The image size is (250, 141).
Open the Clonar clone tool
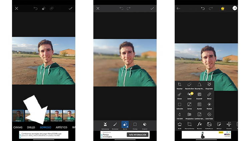pyautogui.click(x=180, y=95)
